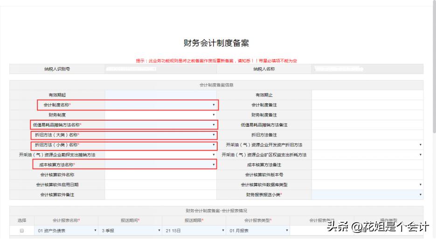
Task: Click the 财务制度备注 input field
Action: click(367, 115)
